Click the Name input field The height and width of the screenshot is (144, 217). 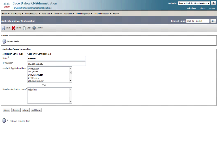click(56, 59)
